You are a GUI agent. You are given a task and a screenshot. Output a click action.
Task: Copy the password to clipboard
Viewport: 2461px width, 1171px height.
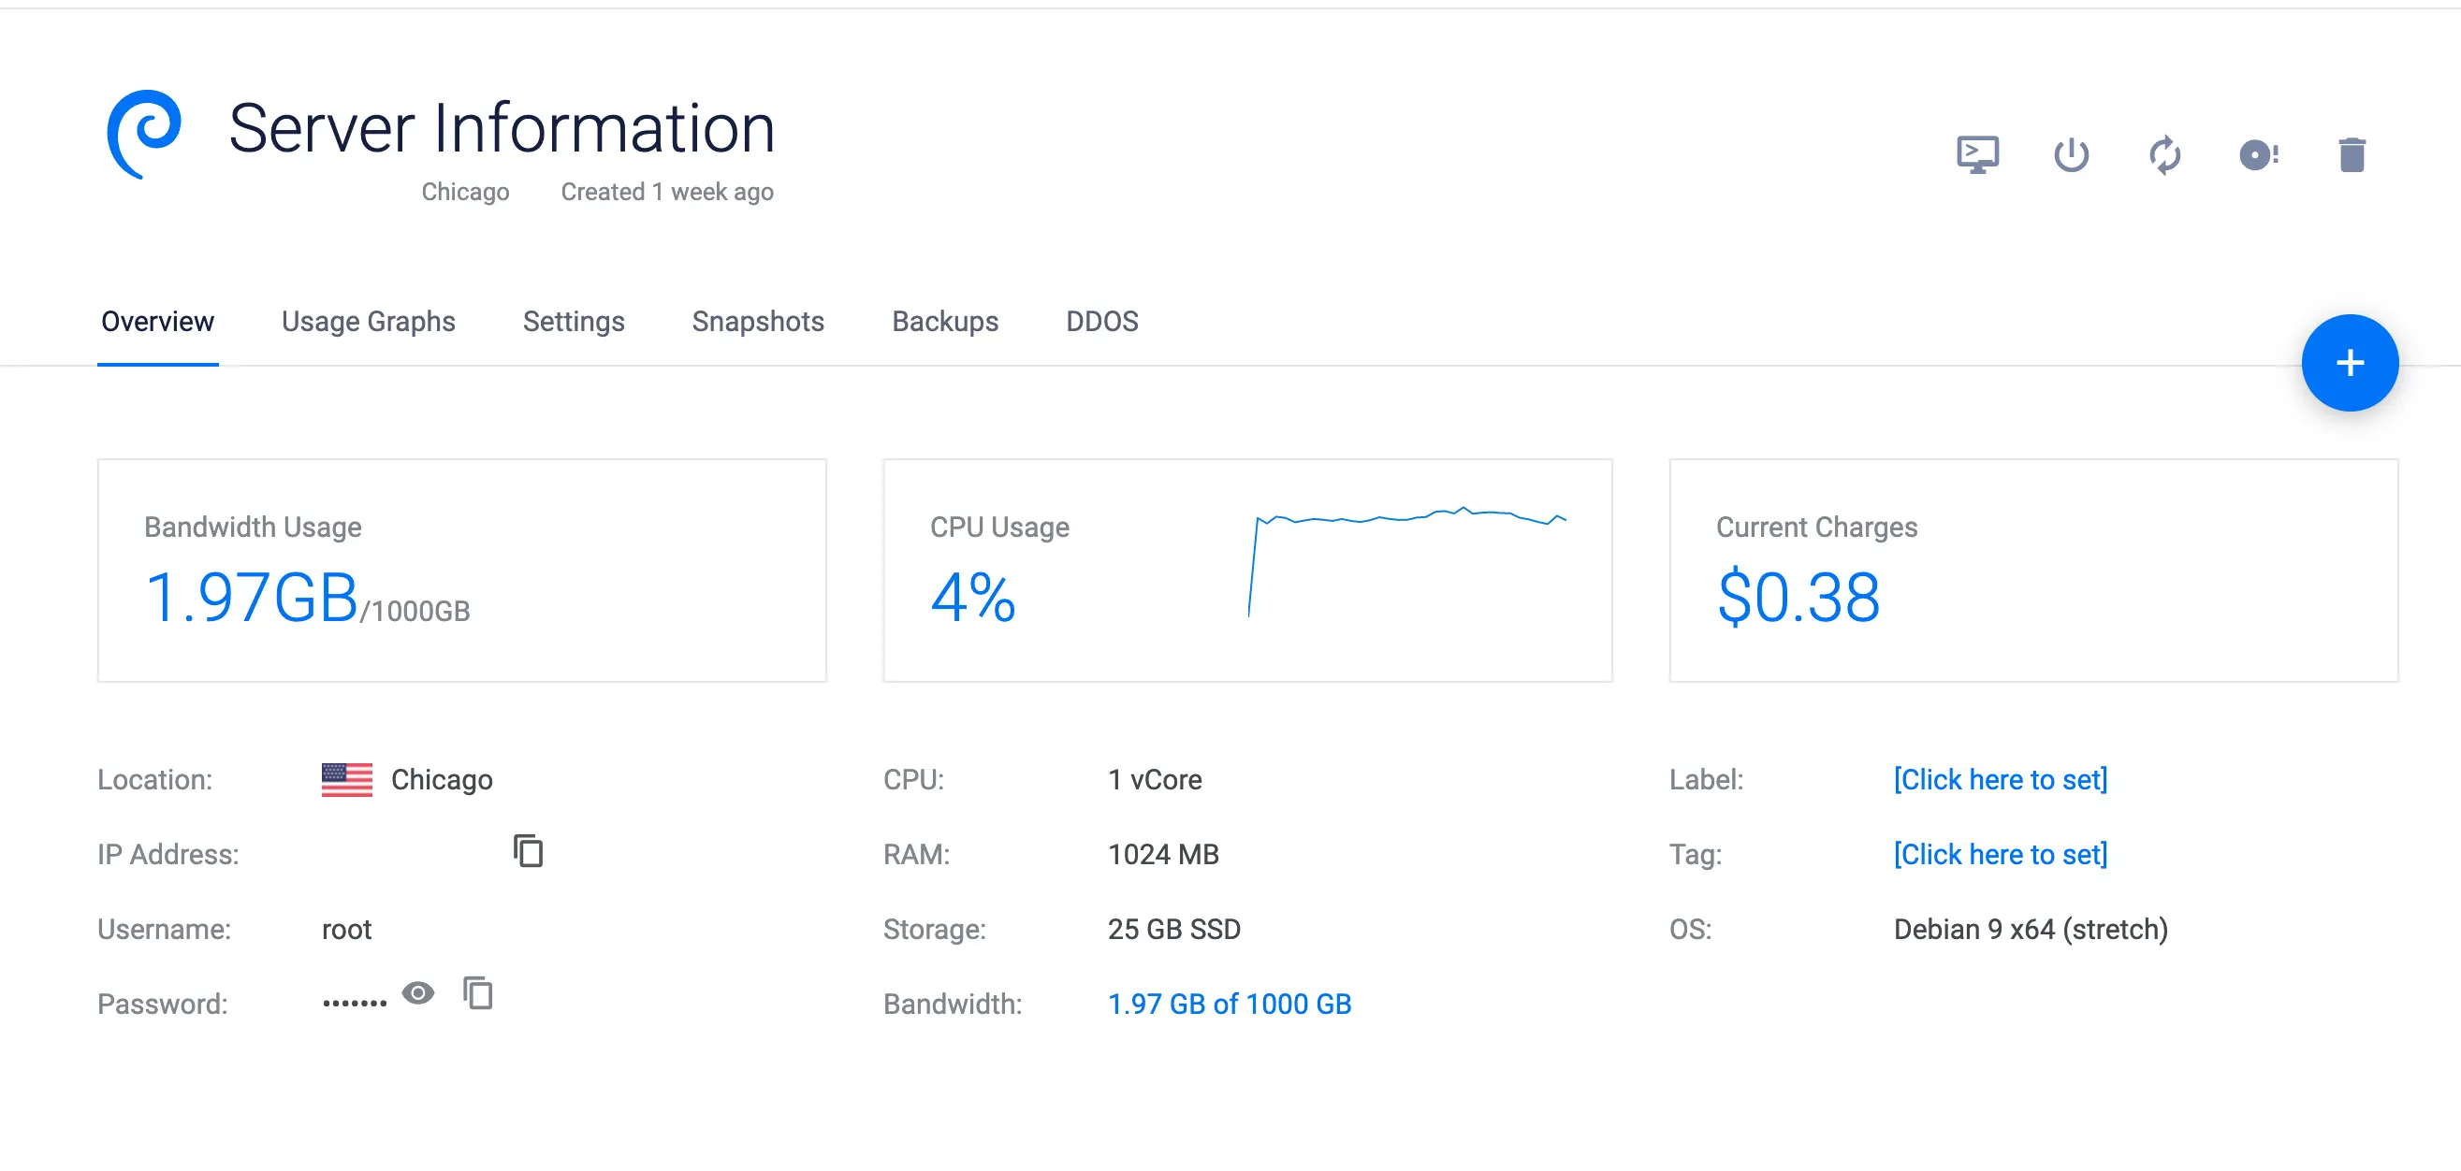[x=477, y=992]
